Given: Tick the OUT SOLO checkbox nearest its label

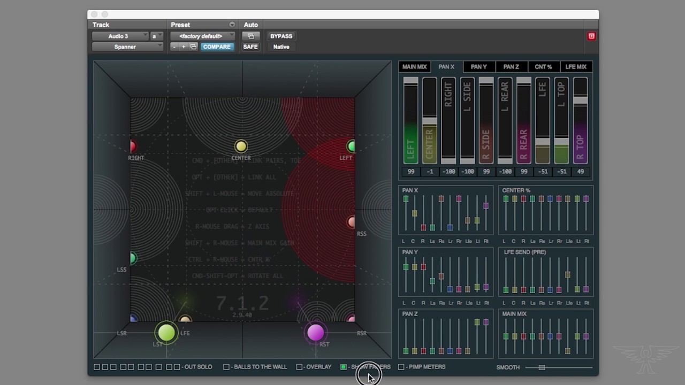Looking at the screenshot, I should coord(177,367).
